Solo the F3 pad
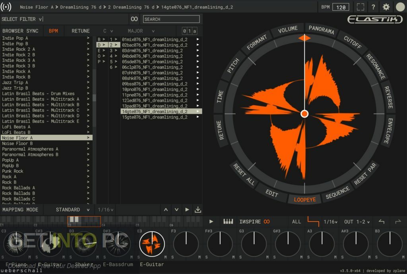 pos(172,257)
